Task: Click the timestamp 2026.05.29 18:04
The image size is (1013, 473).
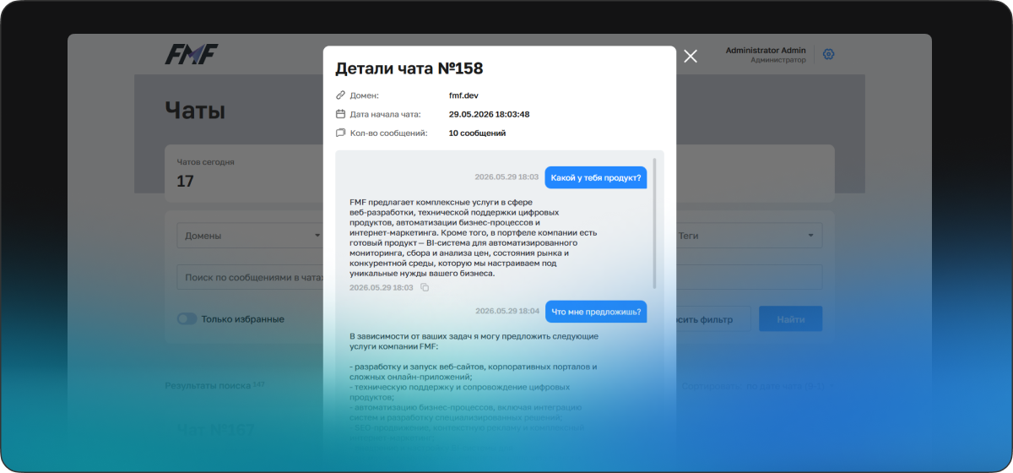Action: (x=506, y=311)
